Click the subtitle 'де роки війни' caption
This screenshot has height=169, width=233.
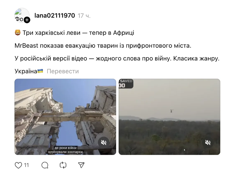tap(65, 148)
